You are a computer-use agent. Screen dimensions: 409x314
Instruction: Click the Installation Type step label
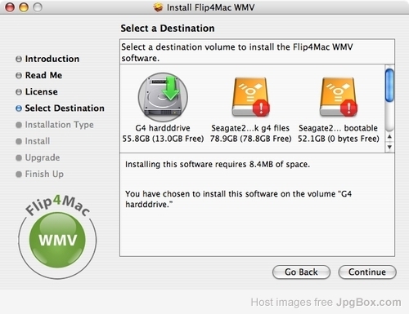[59, 125]
